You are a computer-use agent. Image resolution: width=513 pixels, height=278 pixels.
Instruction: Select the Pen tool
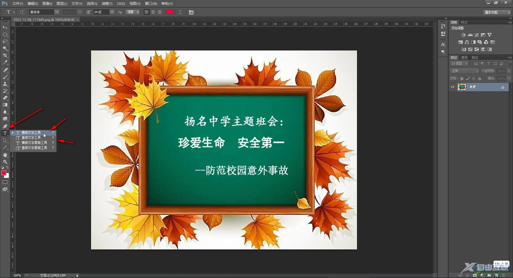pyautogui.click(x=5, y=126)
